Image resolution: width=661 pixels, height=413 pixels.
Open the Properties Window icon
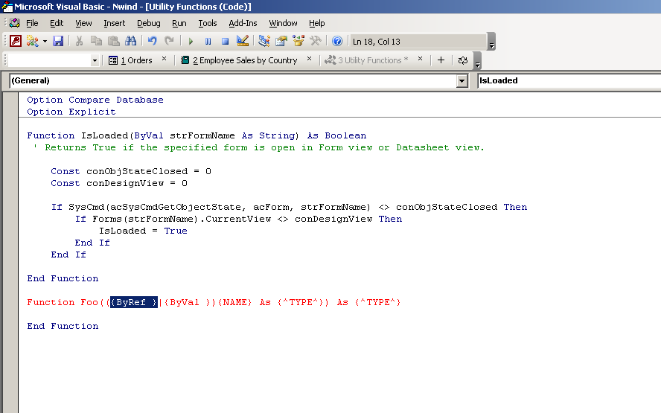(281, 41)
